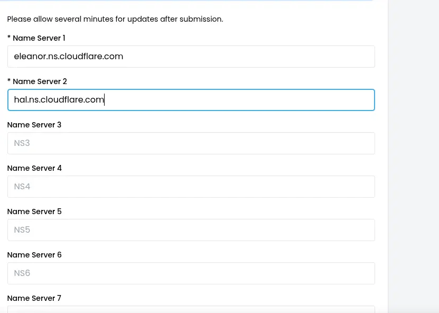Select the partially visible Name Server 7 field

tap(191, 310)
